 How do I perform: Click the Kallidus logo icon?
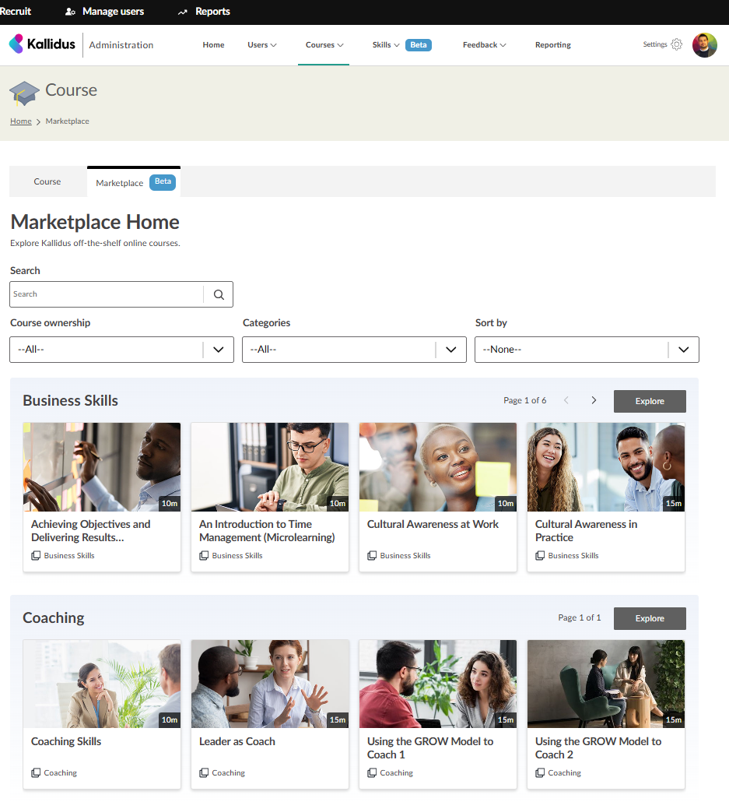[16, 44]
